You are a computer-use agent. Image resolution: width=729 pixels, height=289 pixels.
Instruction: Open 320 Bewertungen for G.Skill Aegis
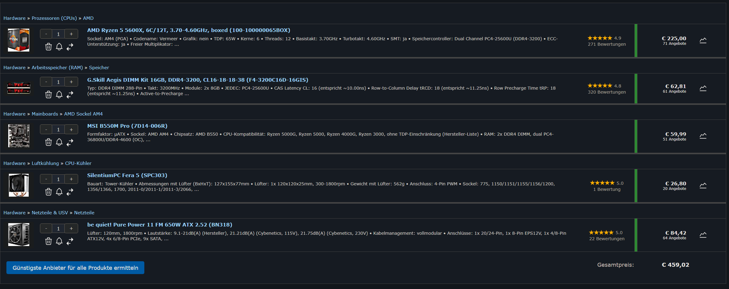[607, 92]
